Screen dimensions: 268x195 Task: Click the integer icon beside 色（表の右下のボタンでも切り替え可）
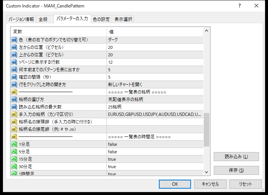pos(14,40)
